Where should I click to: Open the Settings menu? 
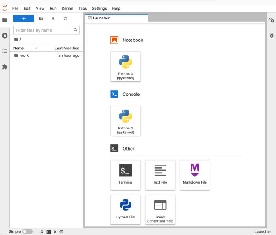pyautogui.click(x=99, y=8)
